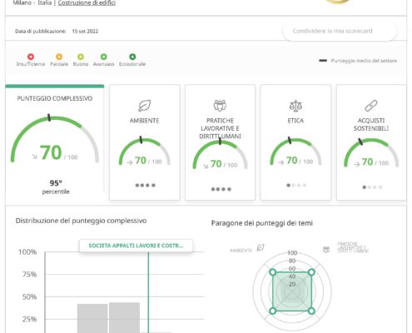
Task: Click the Etica balance scales icon
Action: tap(295, 106)
